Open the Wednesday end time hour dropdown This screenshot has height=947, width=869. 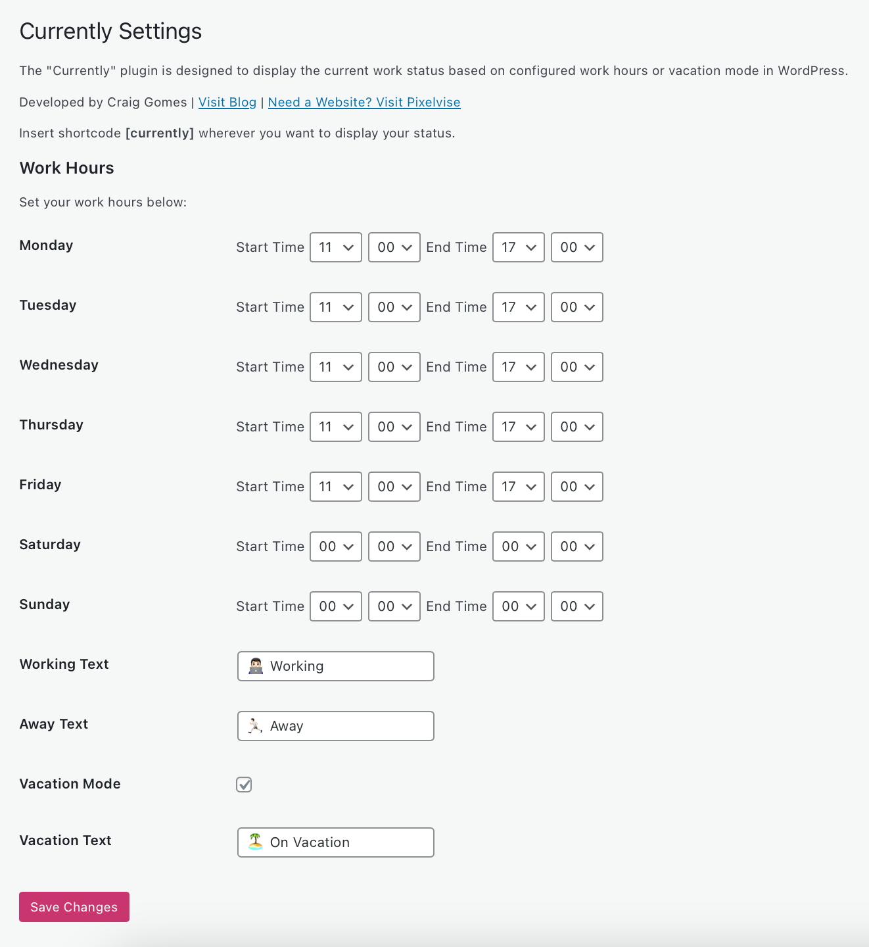tap(518, 367)
